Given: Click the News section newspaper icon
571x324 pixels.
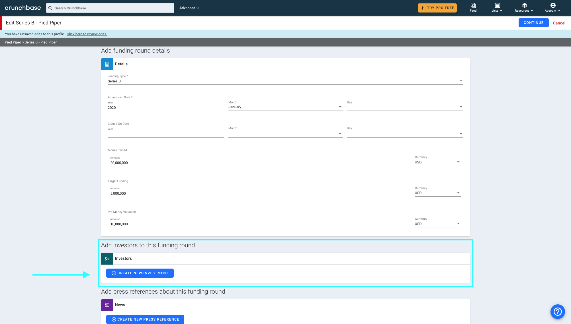Looking at the screenshot, I should tap(107, 305).
